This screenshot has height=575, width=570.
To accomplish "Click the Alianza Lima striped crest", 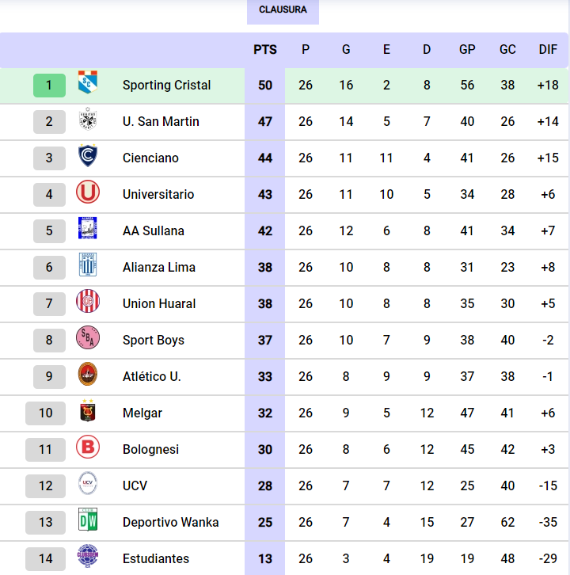I will 88,266.
